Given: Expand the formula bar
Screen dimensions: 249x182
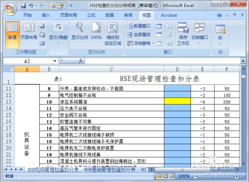Looking at the screenshot, I should [x=243, y=61].
